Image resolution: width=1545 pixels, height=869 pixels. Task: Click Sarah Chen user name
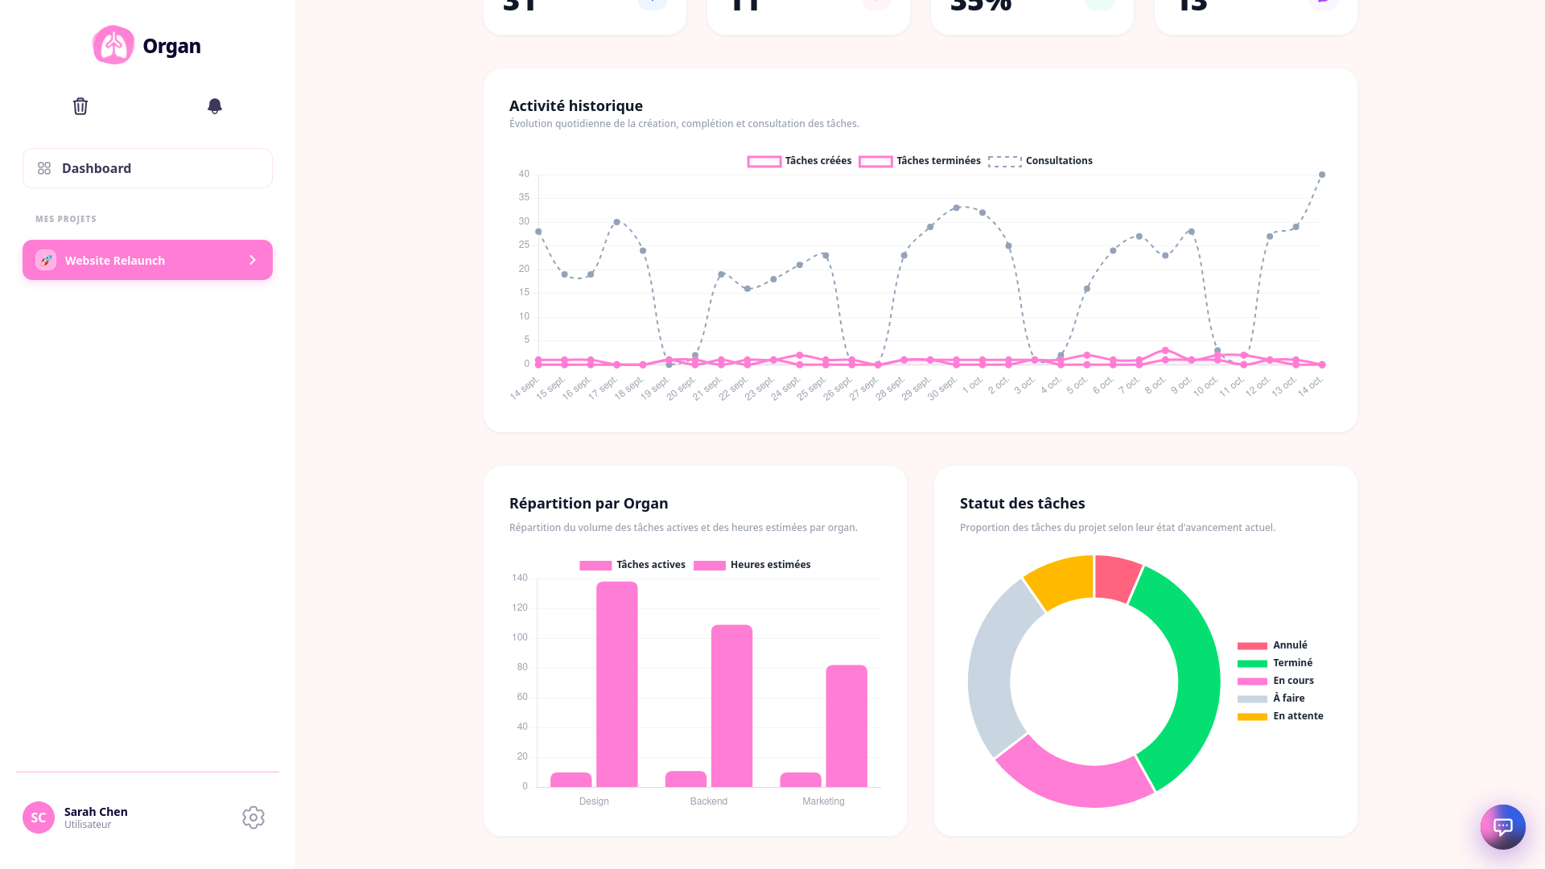tap(96, 812)
